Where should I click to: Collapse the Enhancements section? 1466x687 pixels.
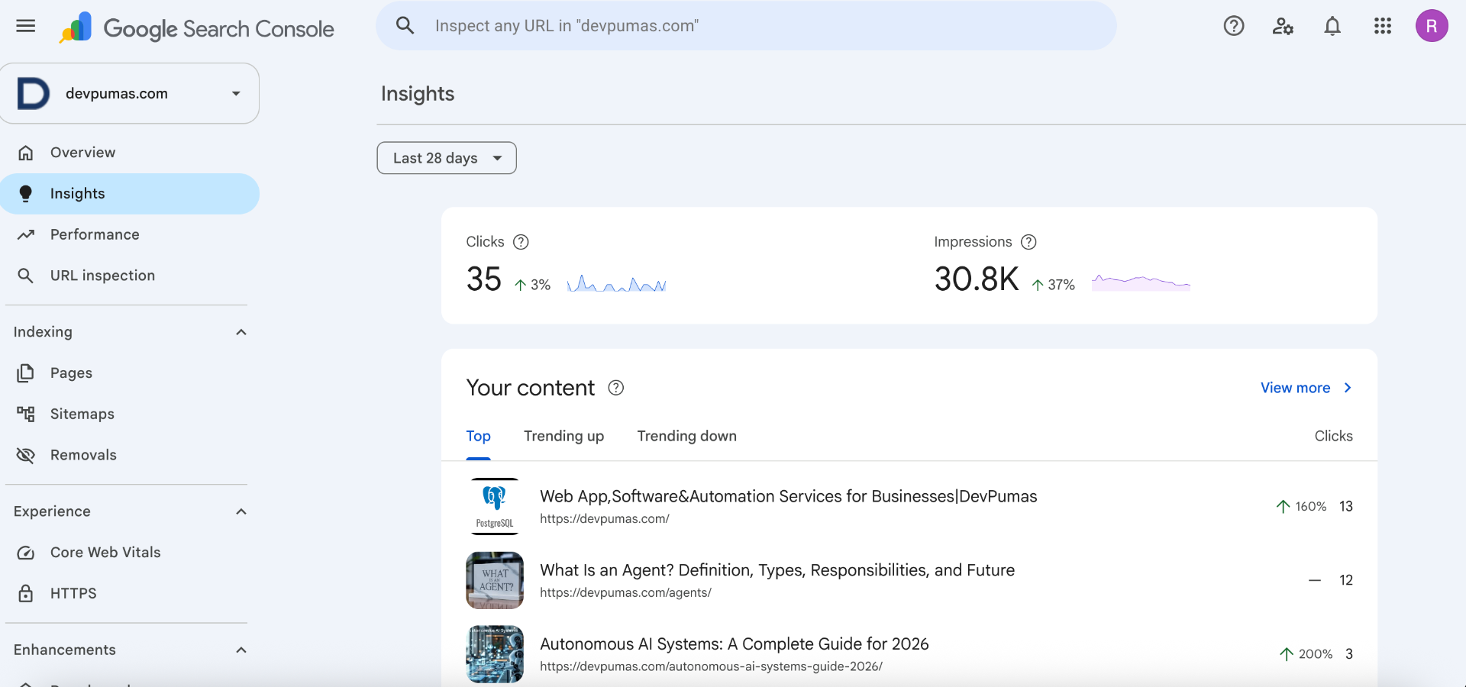pyautogui.click(x=241, y=650)
